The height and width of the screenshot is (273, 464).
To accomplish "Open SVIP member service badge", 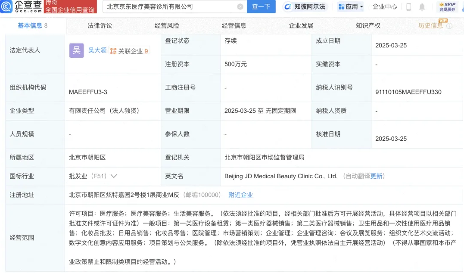I will tap(447, 6).
